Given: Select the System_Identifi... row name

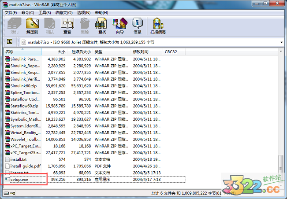Looking at the screenshot, I should pyautogui.click(x=26, y=126).
